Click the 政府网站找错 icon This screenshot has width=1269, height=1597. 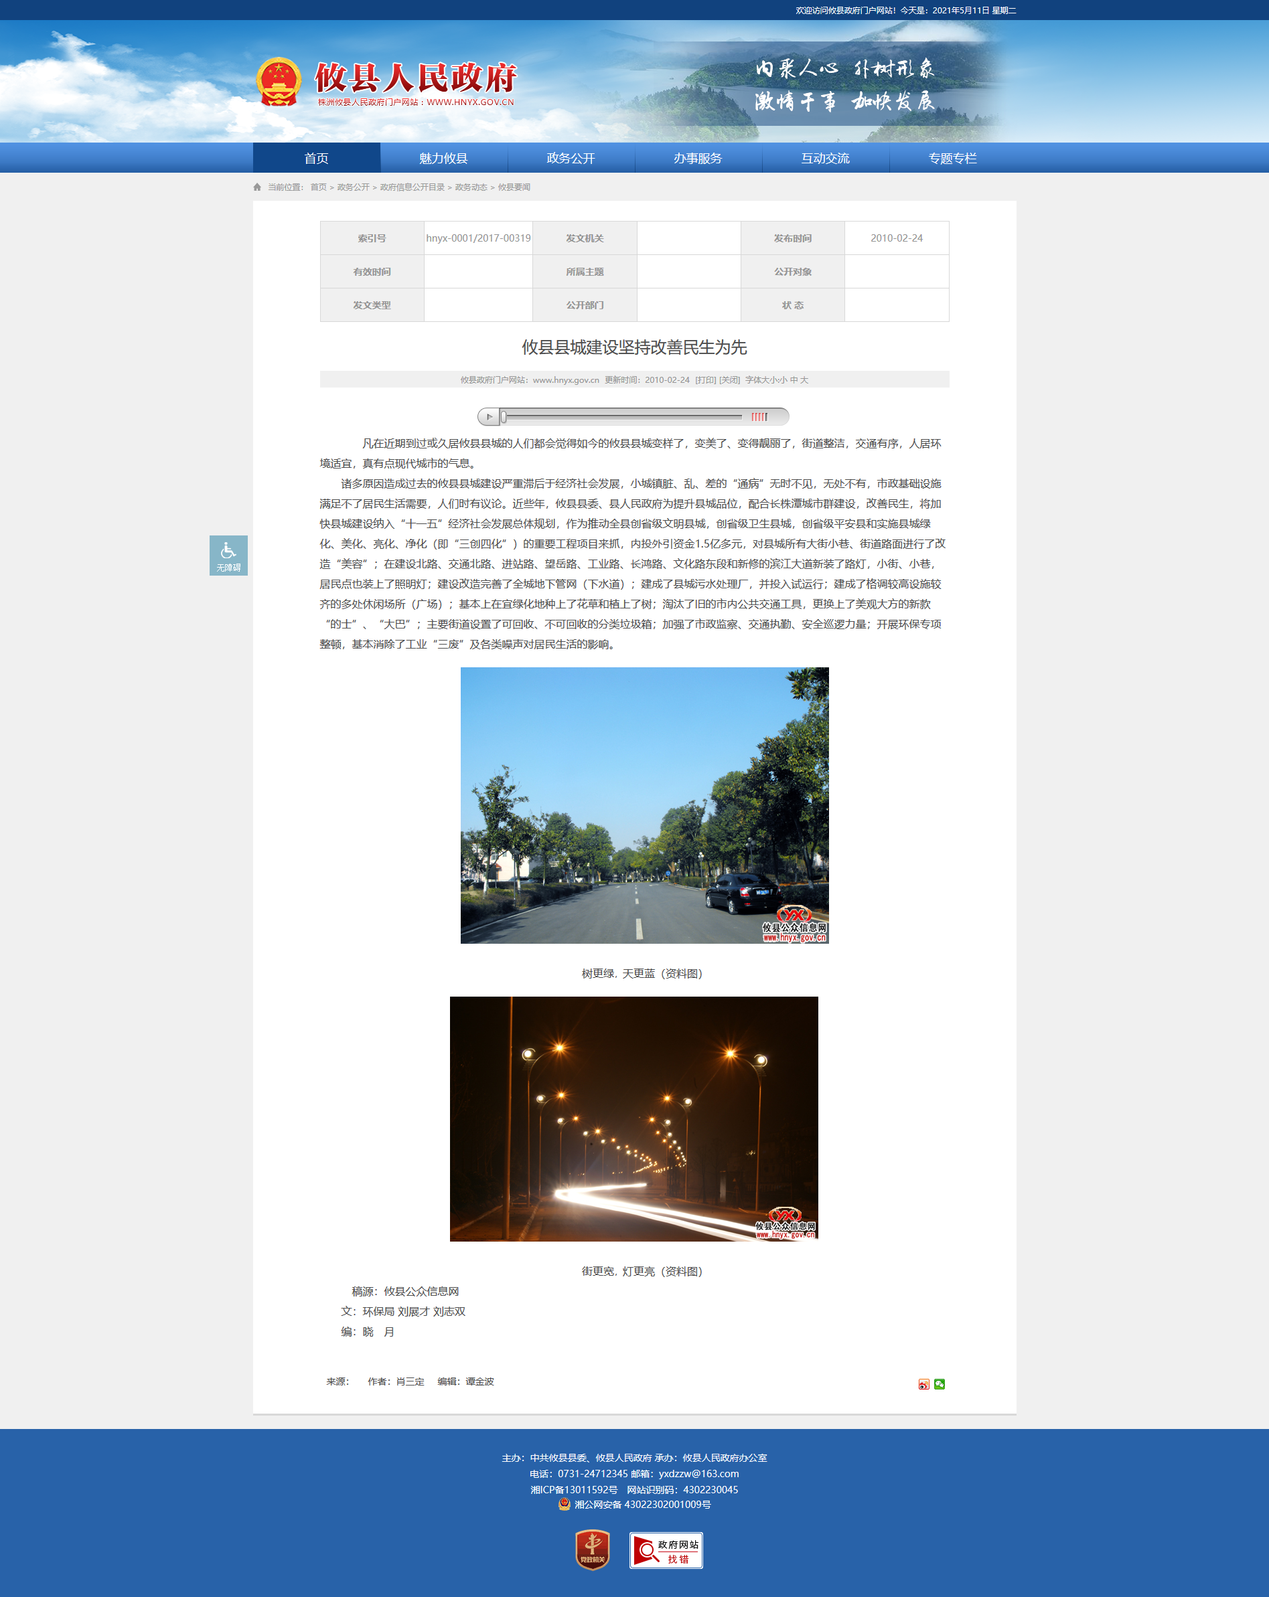point(666,1550)
